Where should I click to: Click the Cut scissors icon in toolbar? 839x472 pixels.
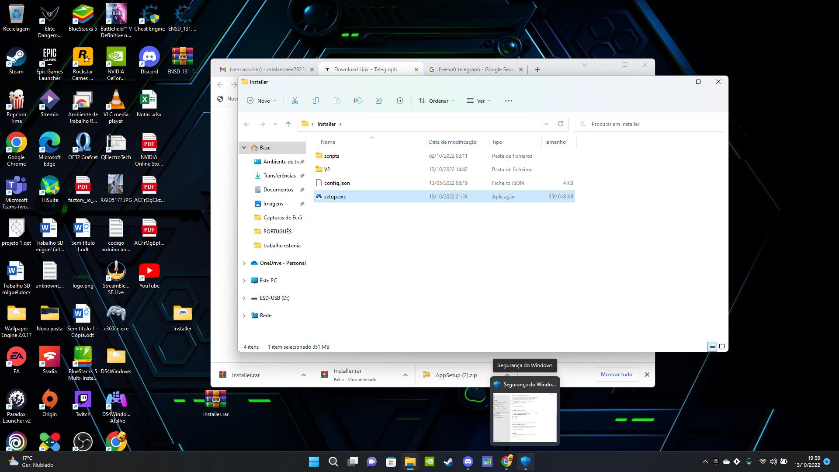[295, 101]
